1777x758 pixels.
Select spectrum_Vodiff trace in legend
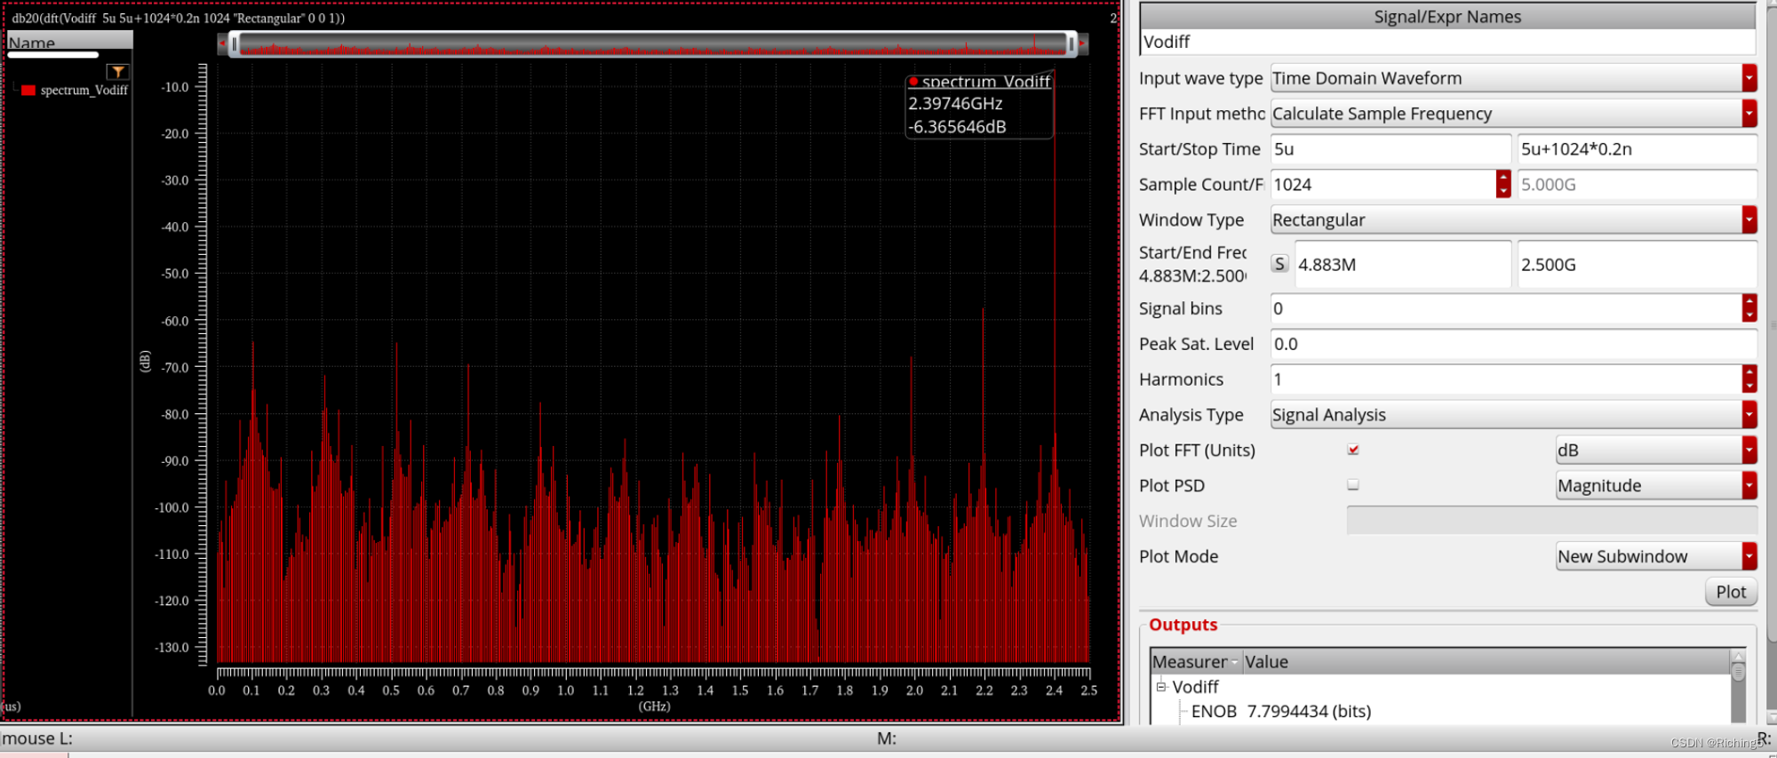84,91
